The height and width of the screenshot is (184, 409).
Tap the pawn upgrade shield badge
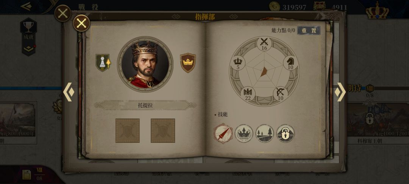click(x=103, y=62)
